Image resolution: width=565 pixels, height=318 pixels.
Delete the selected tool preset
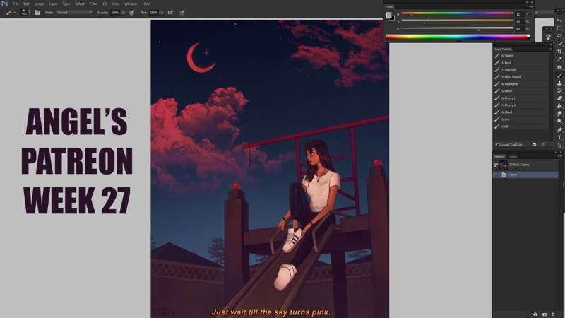click(x=543, y=145)
